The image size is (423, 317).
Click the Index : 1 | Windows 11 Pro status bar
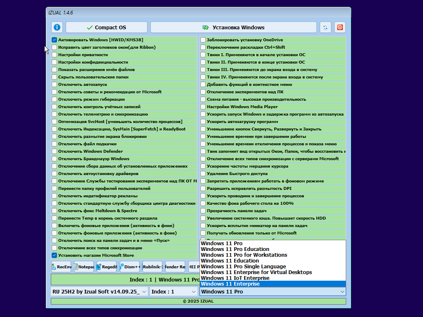coord(125,279)
